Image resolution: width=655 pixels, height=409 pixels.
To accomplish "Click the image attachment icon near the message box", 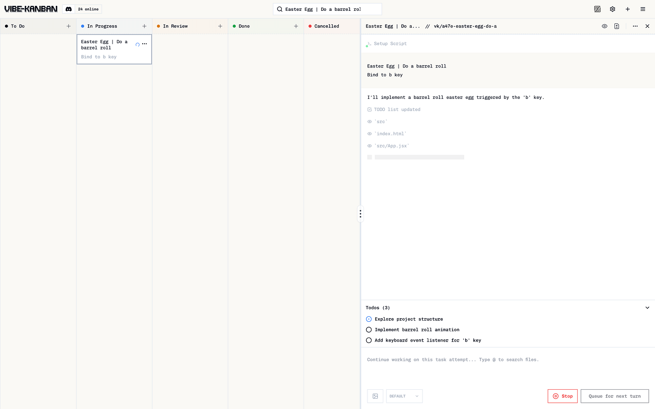I will [x=375, y=396].
